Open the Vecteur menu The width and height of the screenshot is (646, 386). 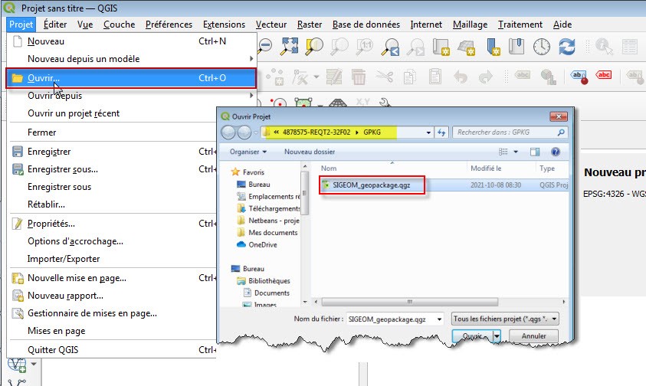(x=271, y=25)
